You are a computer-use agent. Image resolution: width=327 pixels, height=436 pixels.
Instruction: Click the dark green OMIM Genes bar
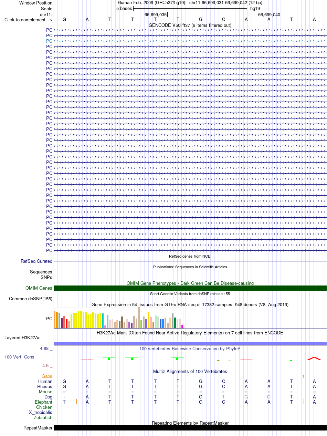pyautogui.click(x=190, y=288)
